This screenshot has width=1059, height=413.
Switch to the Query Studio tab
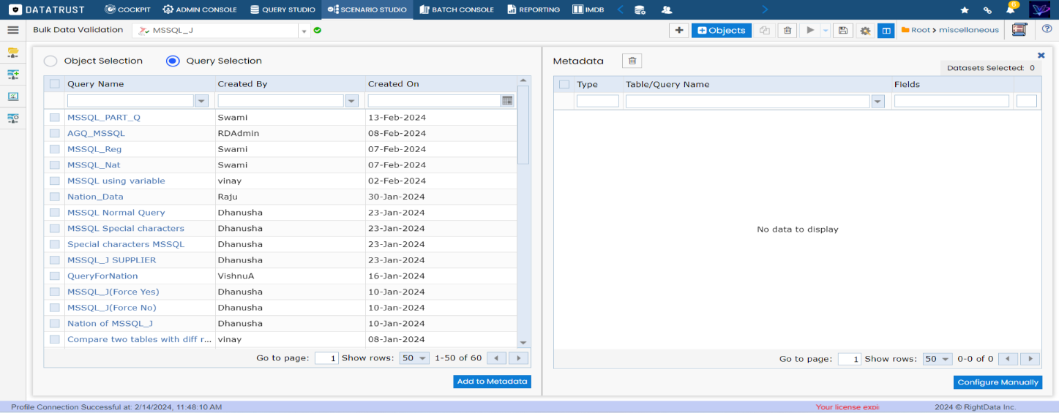coord(282,10)
